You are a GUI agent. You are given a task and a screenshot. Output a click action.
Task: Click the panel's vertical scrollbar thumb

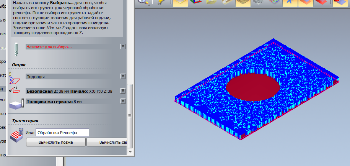click(130, 116)
